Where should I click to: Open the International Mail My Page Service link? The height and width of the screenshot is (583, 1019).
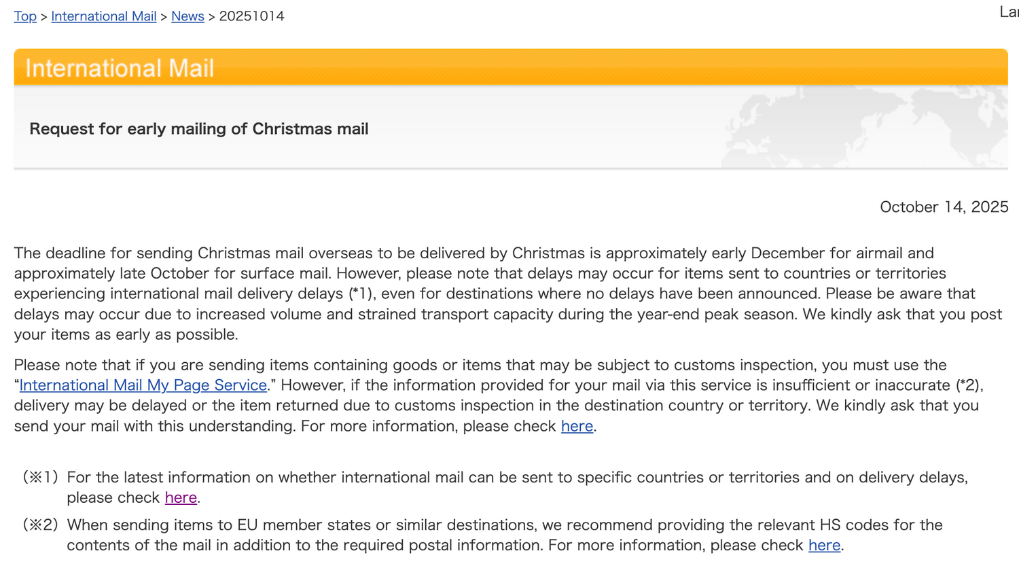point(143,385)
